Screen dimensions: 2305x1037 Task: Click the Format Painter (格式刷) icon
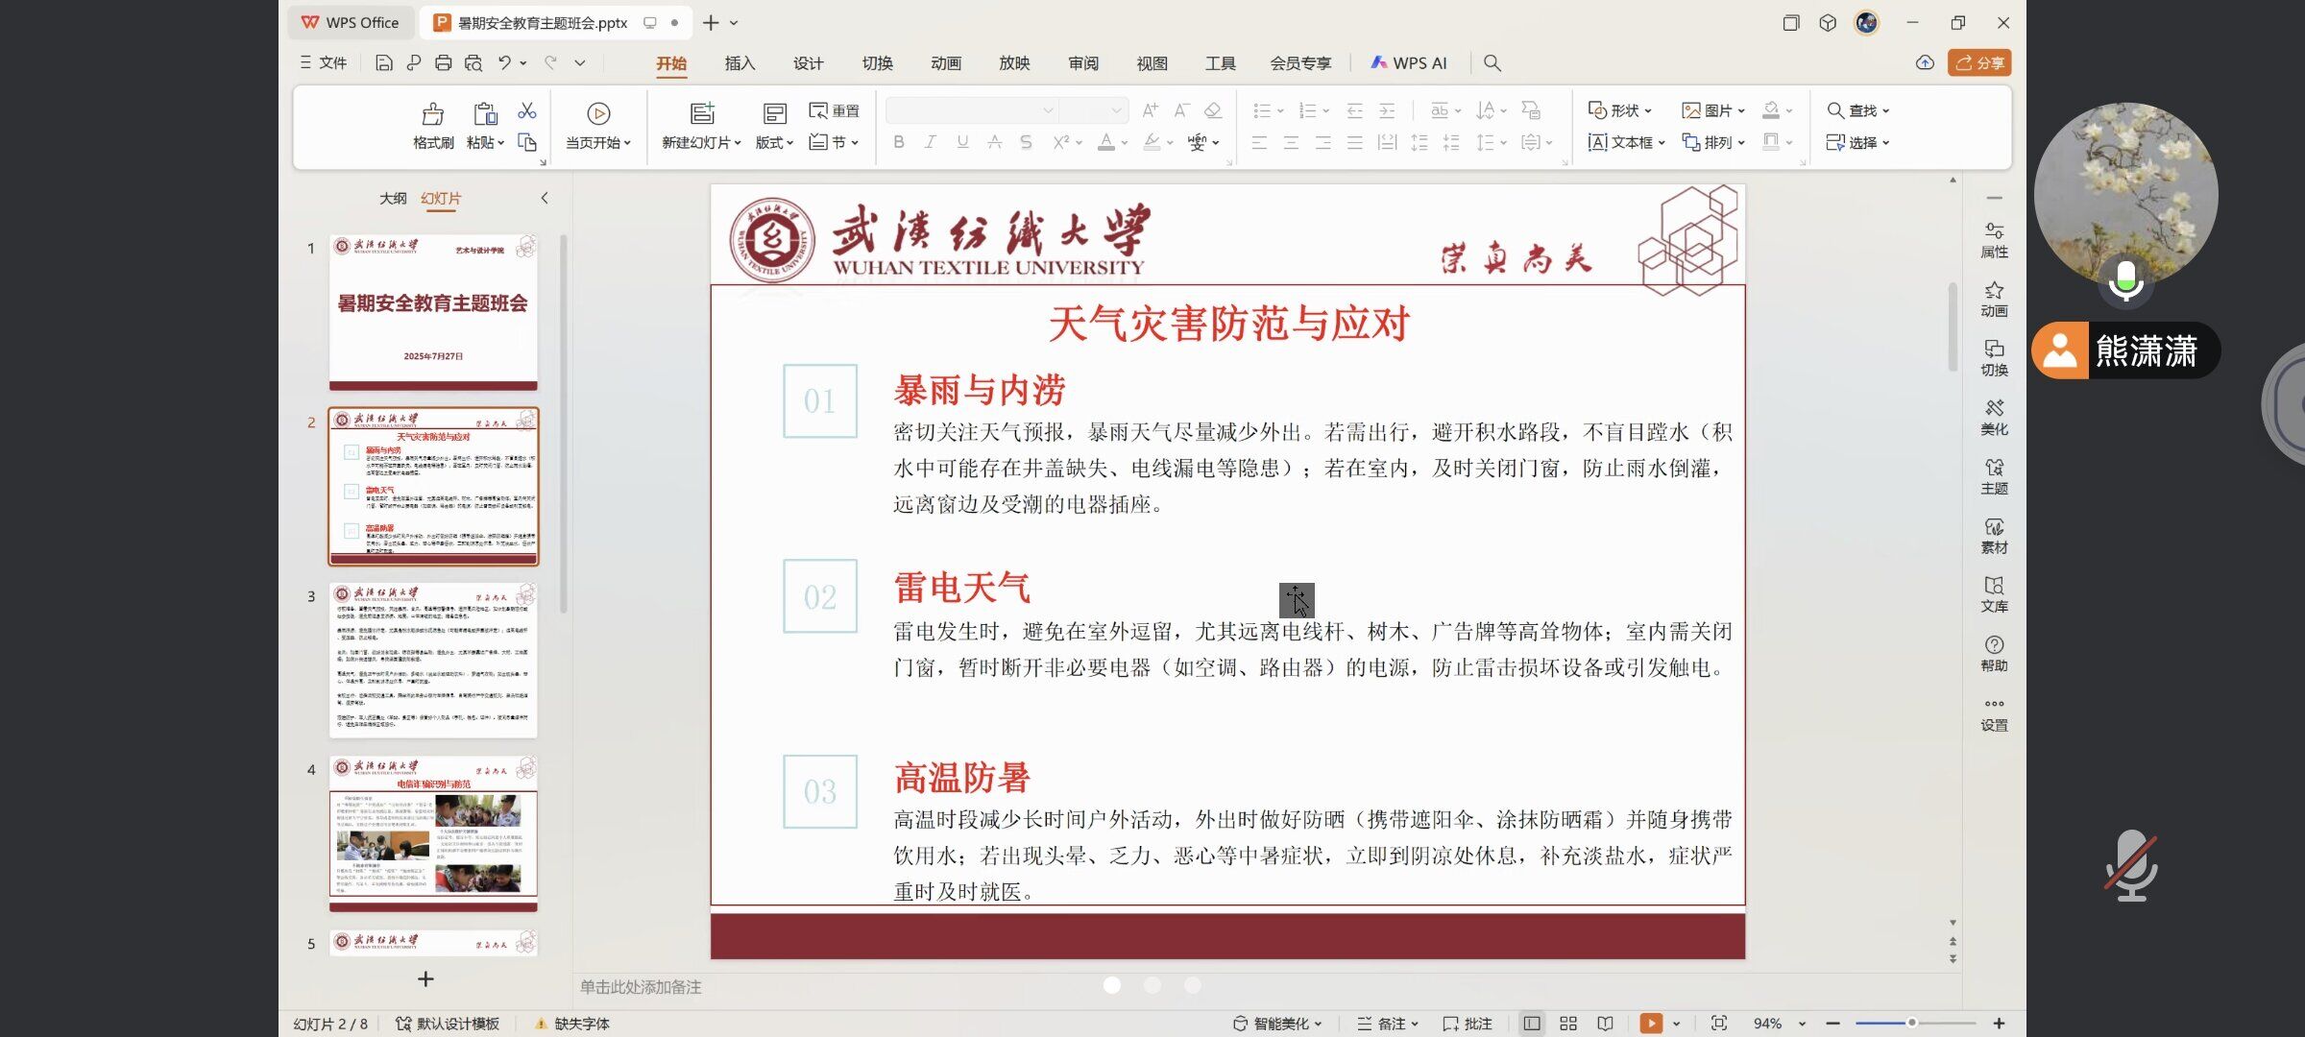coord(433,114)
